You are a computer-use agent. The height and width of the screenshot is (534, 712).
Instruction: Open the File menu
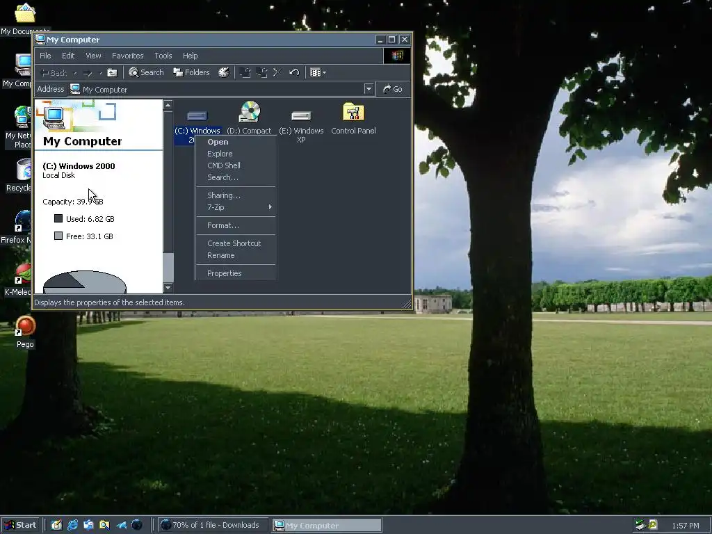45,56
